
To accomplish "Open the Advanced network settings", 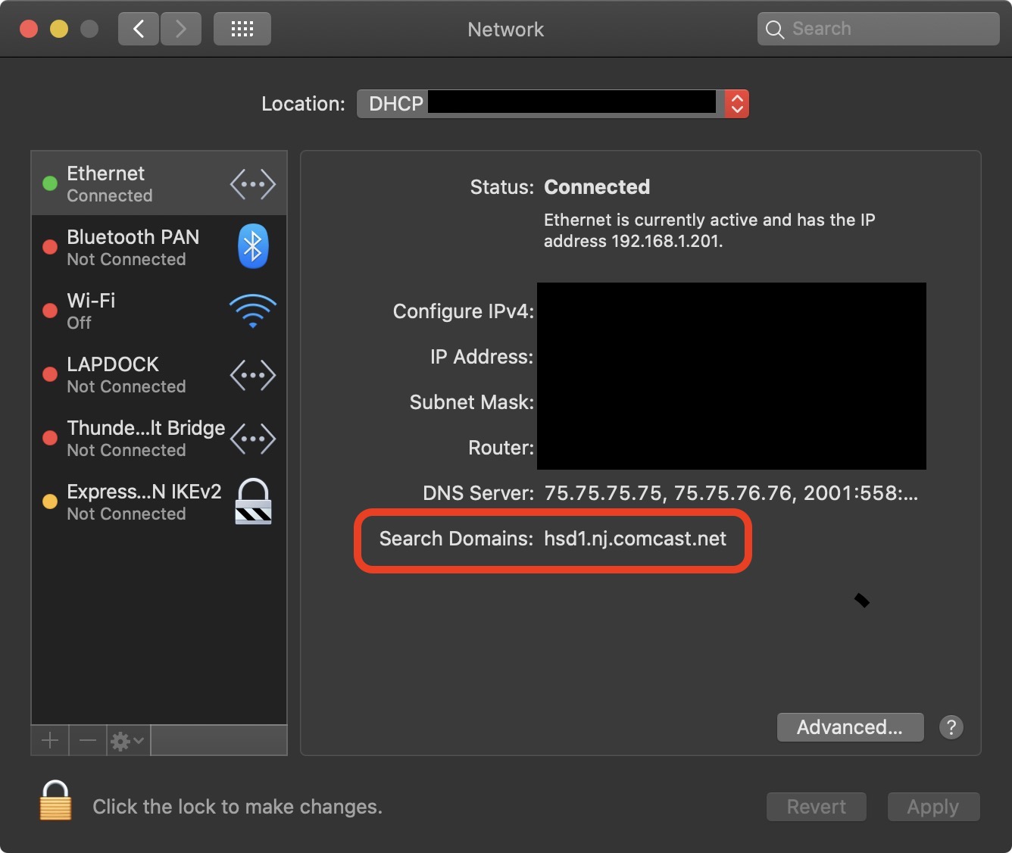I will [850, 727].
